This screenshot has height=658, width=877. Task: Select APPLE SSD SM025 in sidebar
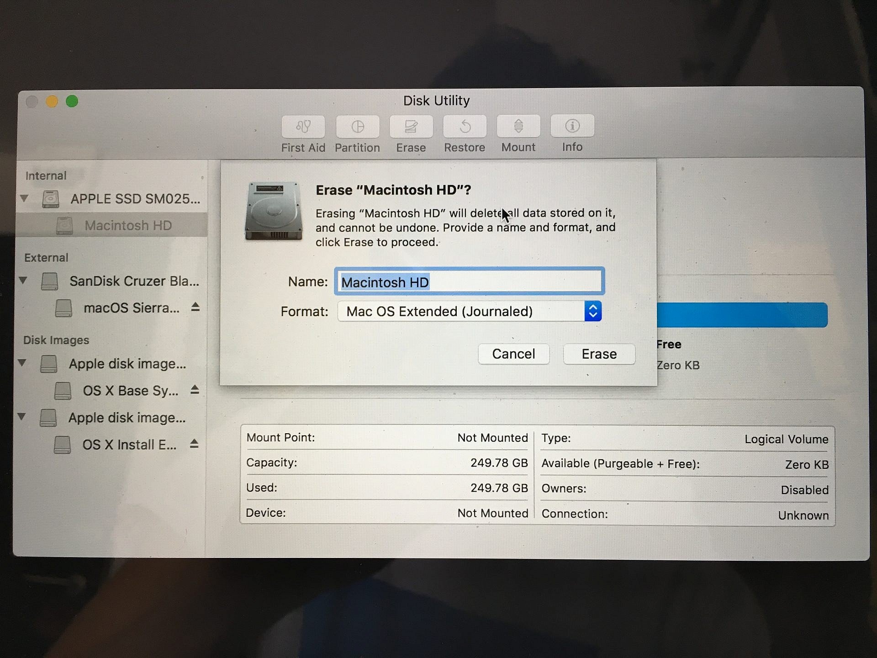(135, 199)
